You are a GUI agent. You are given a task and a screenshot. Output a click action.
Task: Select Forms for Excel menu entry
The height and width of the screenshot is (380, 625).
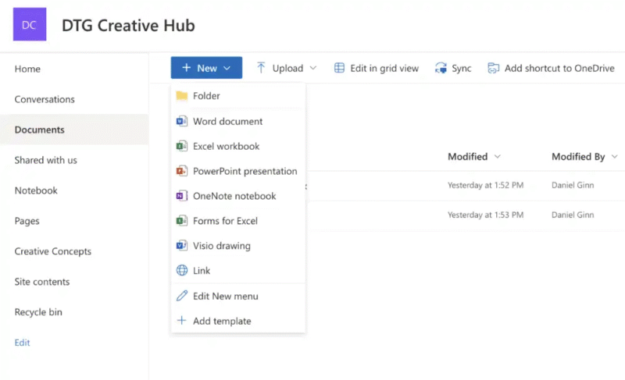click(x=225, y=221)
